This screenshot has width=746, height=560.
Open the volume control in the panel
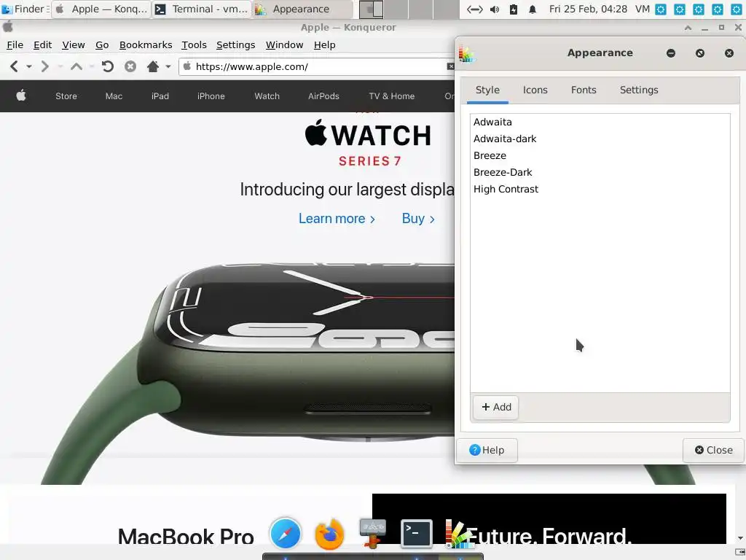click(495, 9)
